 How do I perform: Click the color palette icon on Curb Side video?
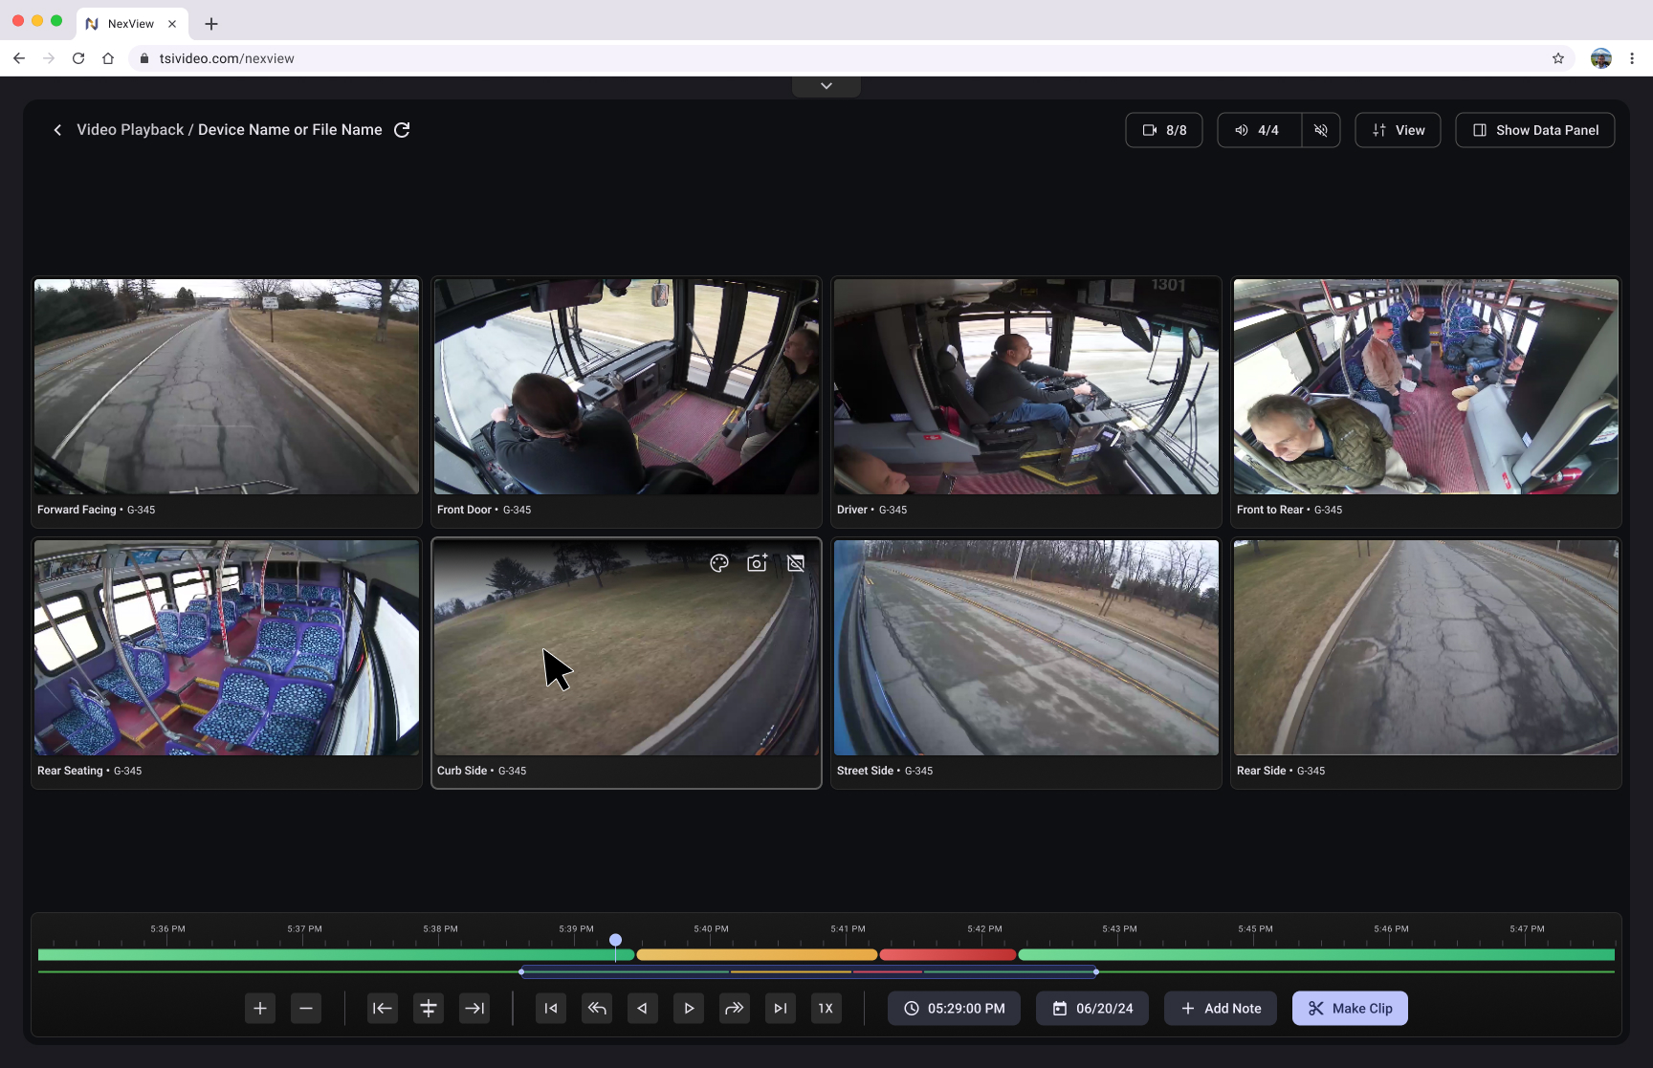(719, 563)
